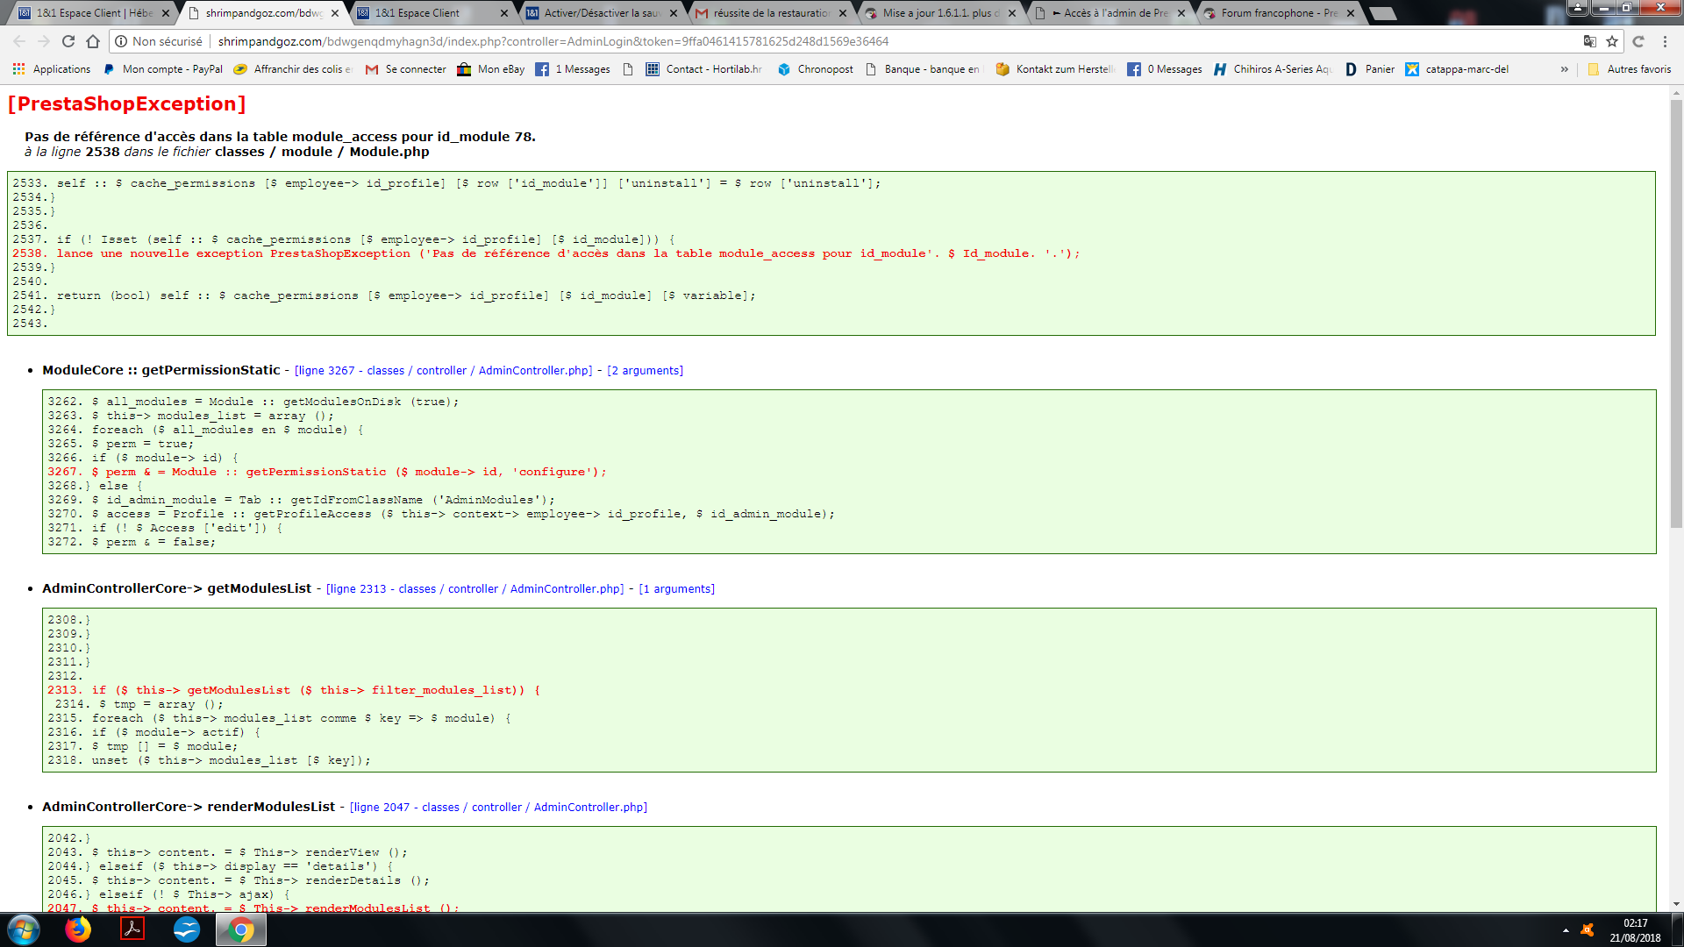Open Chrome three-dot menu

pos(1665,41)
